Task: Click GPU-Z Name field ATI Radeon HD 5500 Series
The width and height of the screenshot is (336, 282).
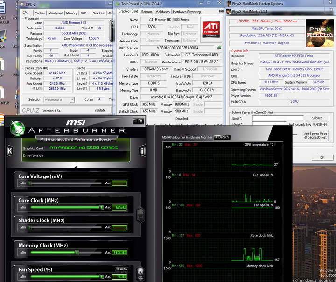Action: 169,20
